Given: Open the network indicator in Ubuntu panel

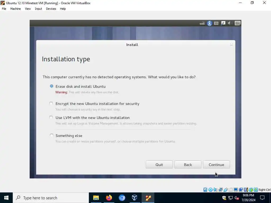Looking at the screenshot, I should point(202,23).
